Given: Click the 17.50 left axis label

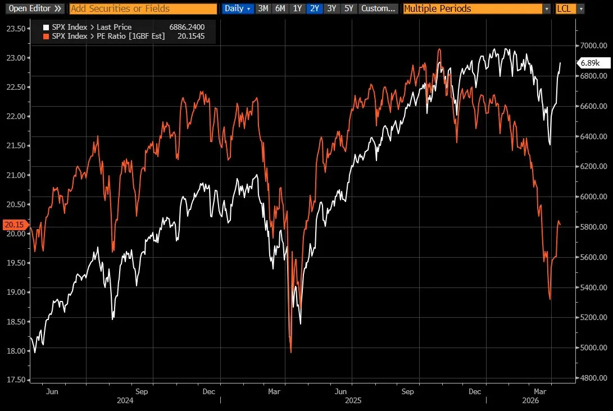Looking at the screenshot, I should click(16, 380).
